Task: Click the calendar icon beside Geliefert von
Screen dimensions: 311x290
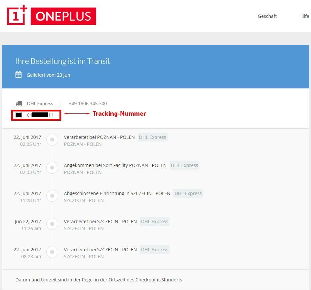Action: point(19,75)
